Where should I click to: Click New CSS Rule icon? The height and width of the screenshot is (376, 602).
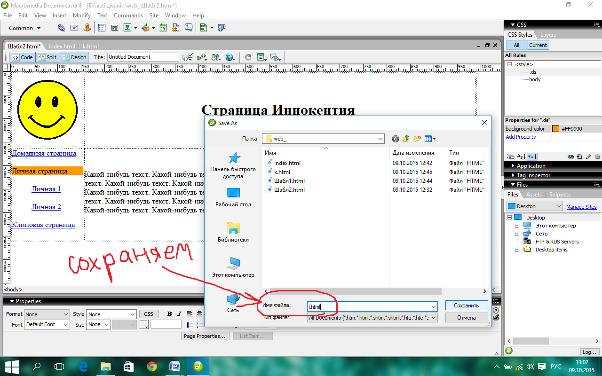point(579,157)
